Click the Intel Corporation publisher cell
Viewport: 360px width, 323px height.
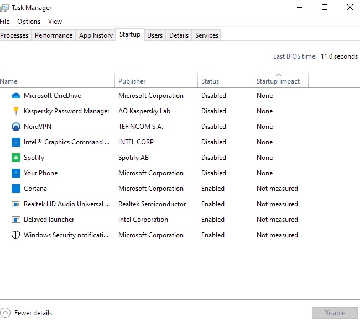pos(143,220)
